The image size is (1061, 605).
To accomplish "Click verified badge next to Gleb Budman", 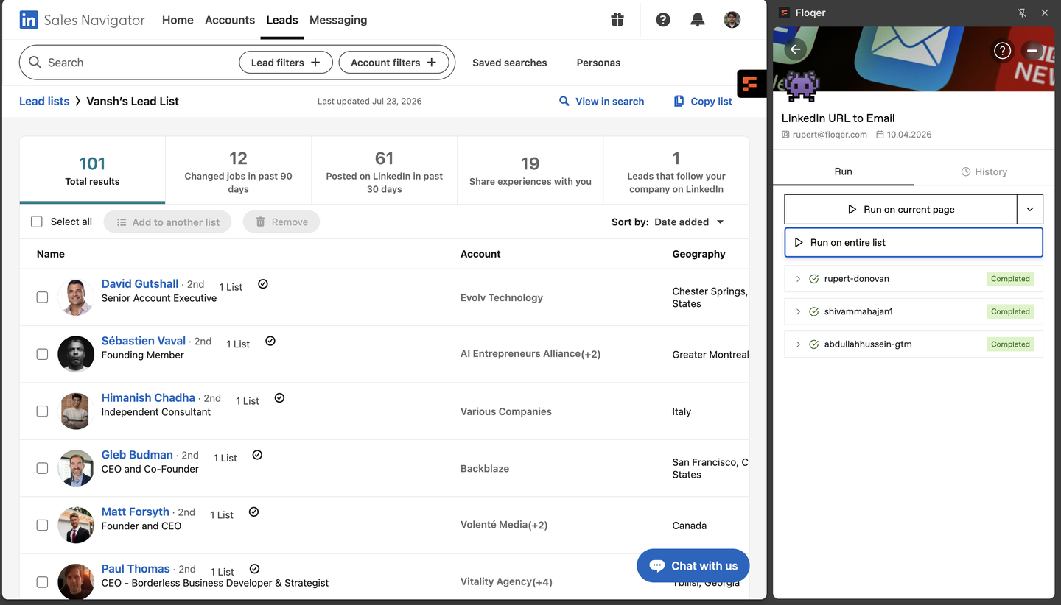I will (257, 455).
